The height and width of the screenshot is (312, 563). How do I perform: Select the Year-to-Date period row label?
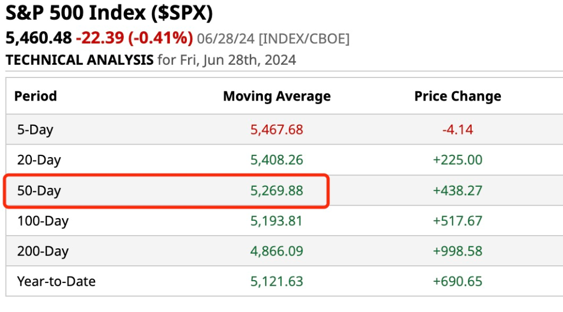pos(56,282)
